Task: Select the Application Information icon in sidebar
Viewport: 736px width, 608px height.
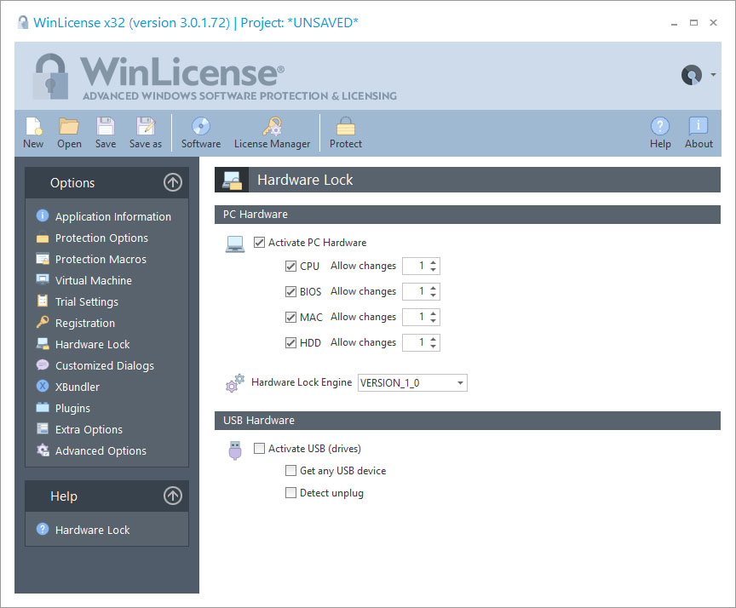Action: (x=43, y=215)
